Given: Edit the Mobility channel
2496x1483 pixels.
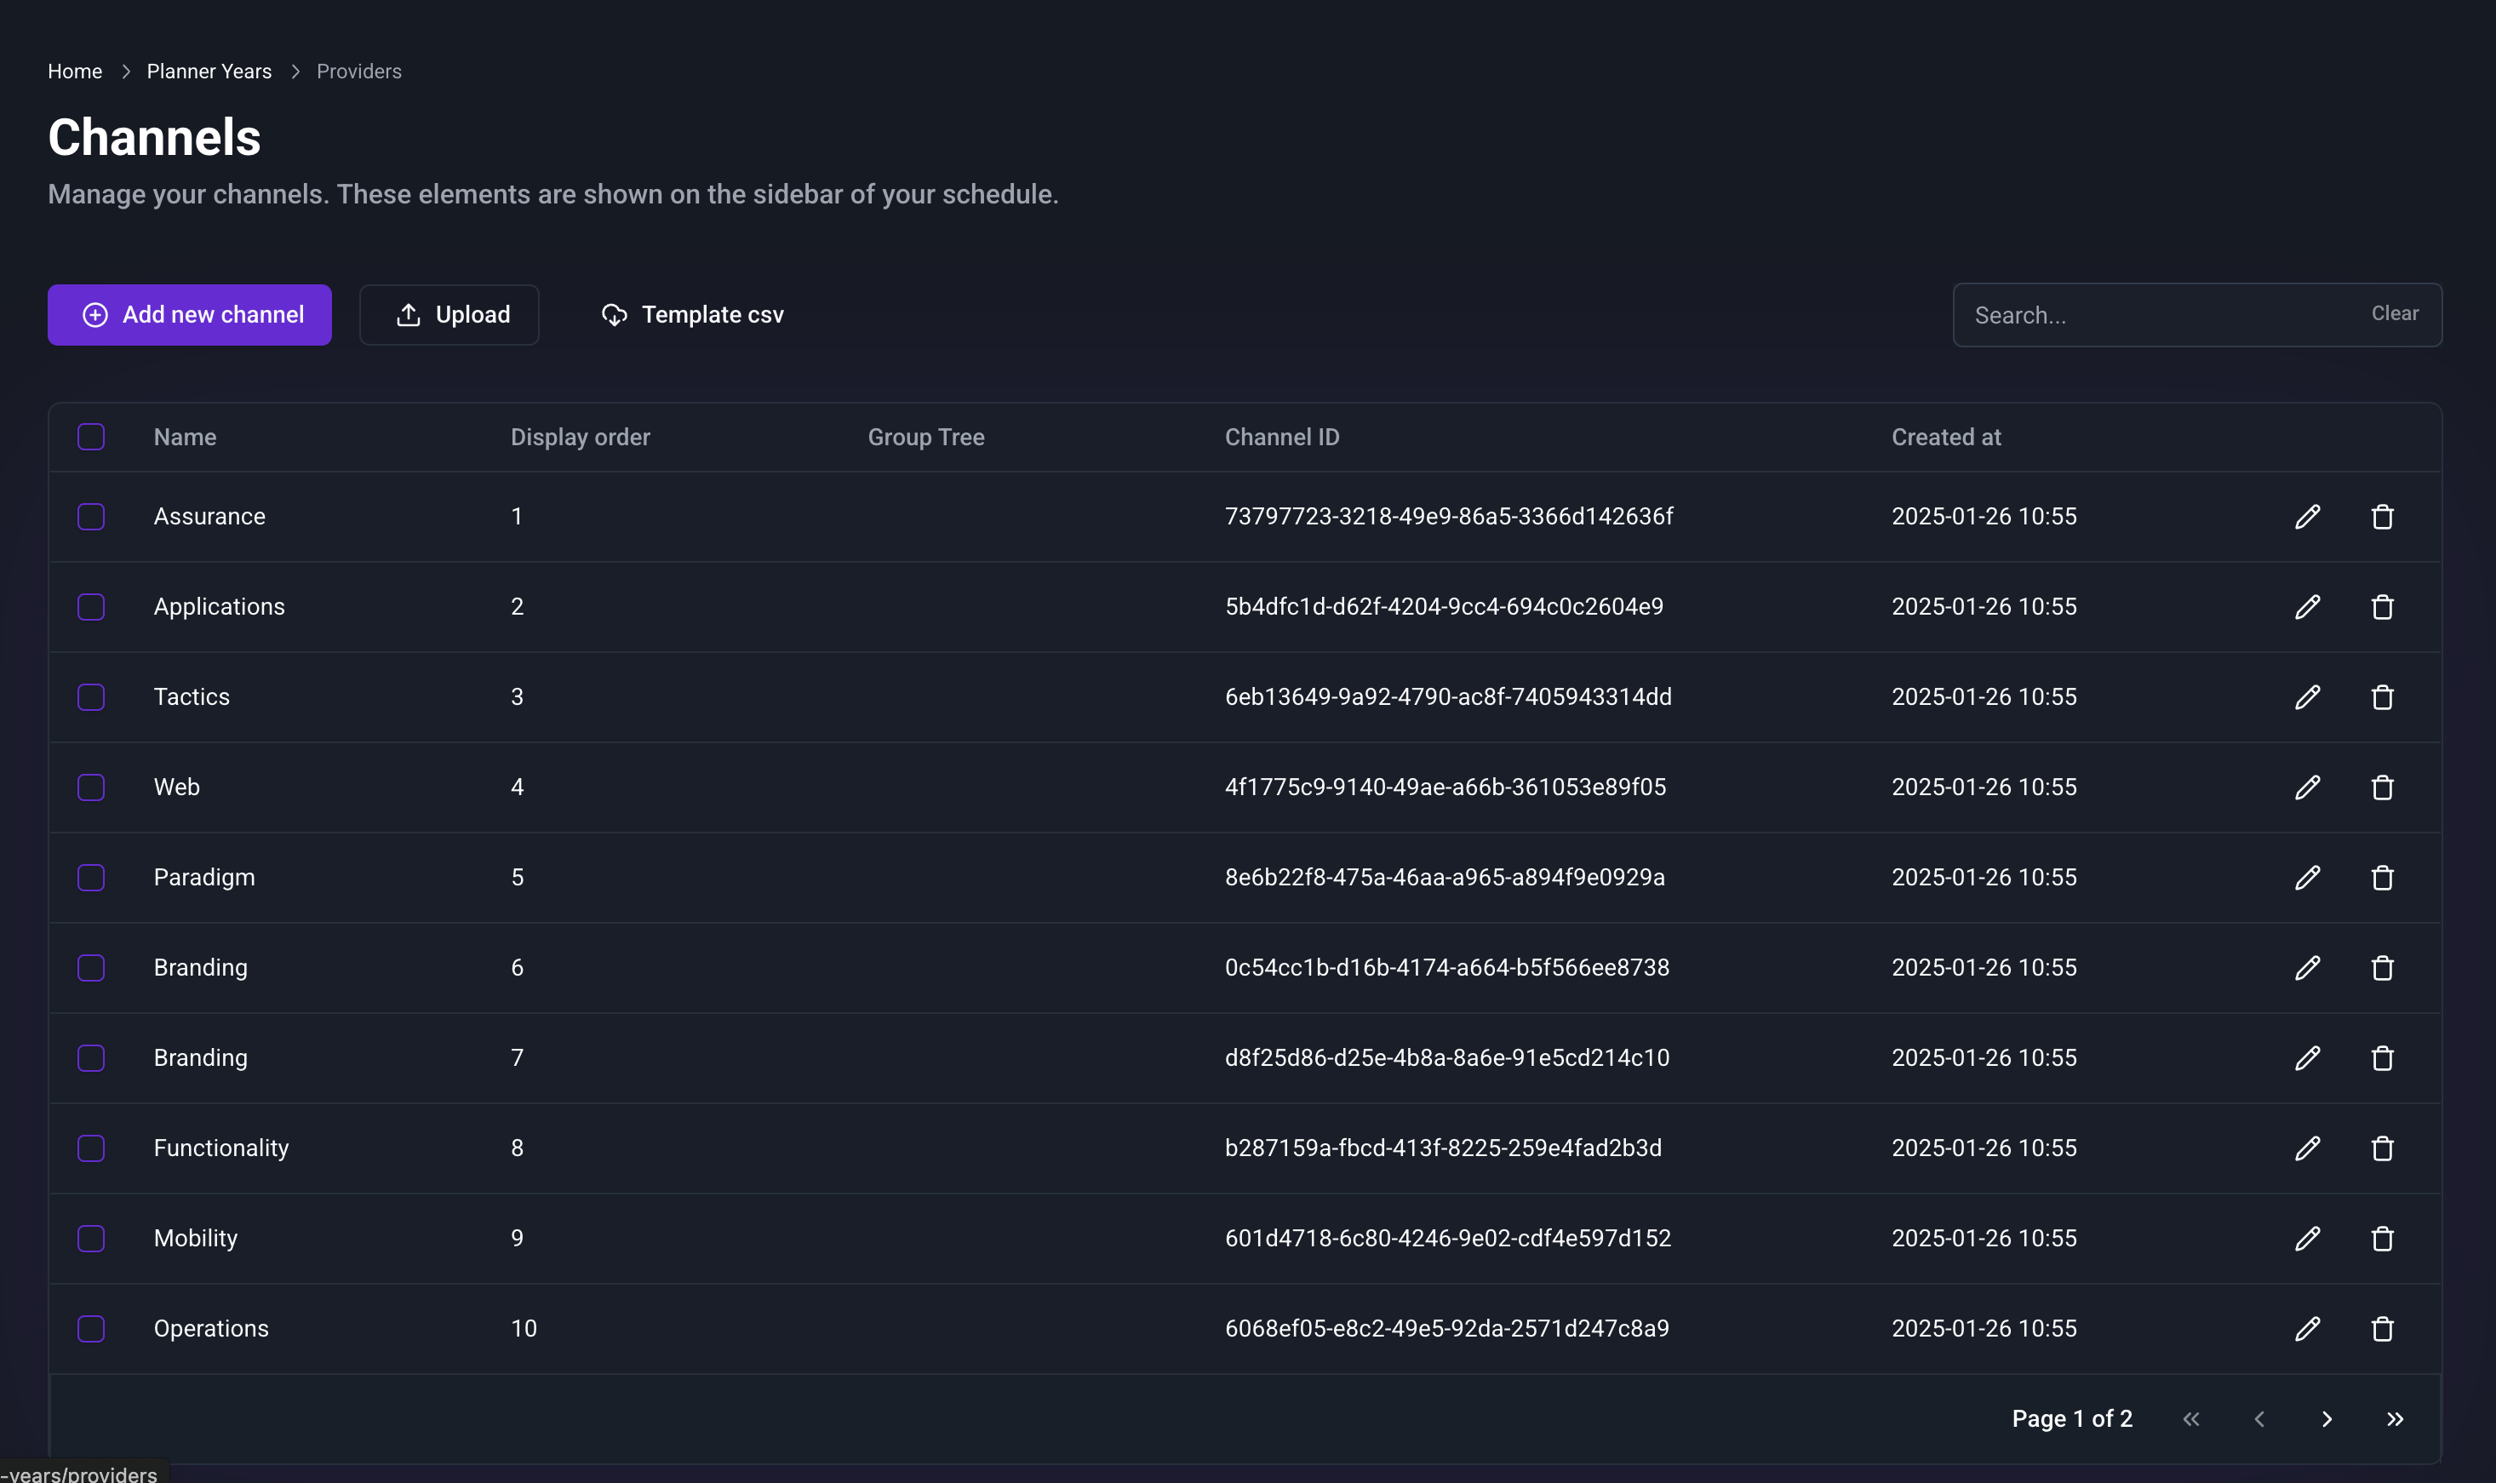Looking at the screenshot, I should pyautogui.click(x=2307, y=1238).
